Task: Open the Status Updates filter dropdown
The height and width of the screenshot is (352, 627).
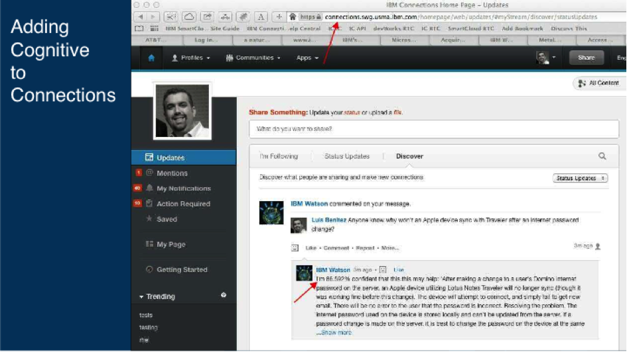Action: (580, 178)
